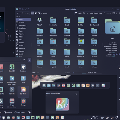Open the Cloud folder

pyautogui.click(x=67, y=22)
